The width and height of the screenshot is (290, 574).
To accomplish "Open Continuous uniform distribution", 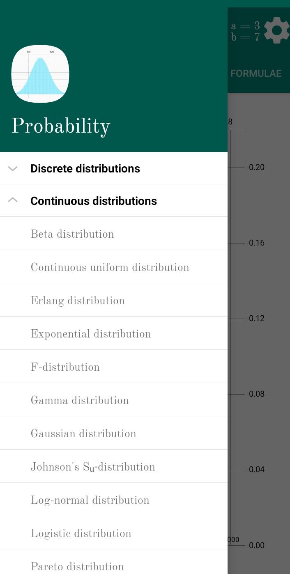I will [x=114, y=267].
